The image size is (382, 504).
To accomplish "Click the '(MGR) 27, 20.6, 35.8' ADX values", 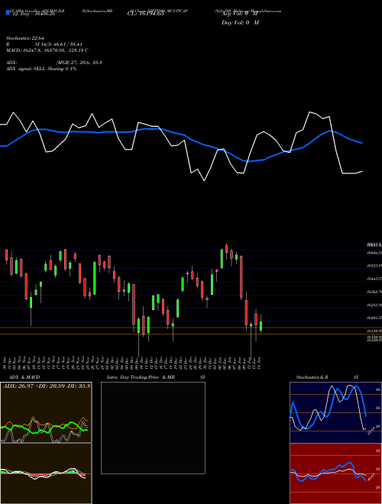I will click(x=79, y=63).
